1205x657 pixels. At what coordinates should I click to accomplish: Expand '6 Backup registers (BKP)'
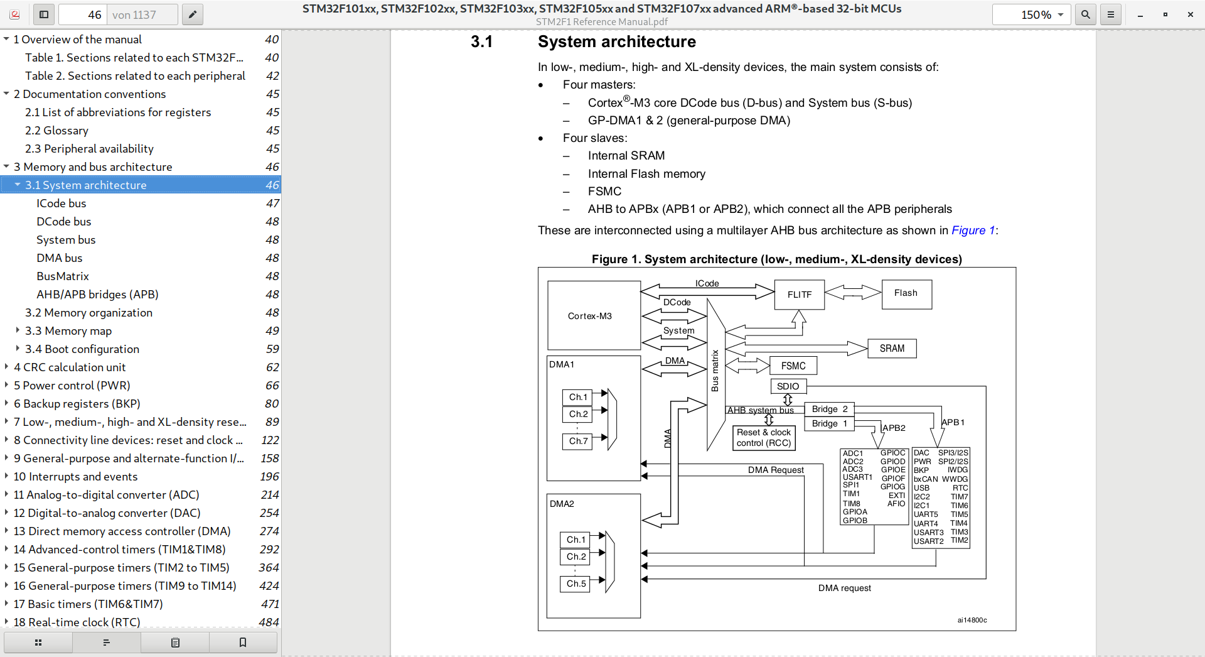[x=6, y=403]
